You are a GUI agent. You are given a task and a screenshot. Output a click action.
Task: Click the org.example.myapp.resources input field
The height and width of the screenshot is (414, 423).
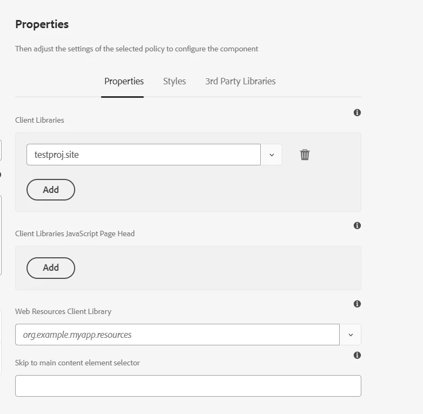(177, 335)
